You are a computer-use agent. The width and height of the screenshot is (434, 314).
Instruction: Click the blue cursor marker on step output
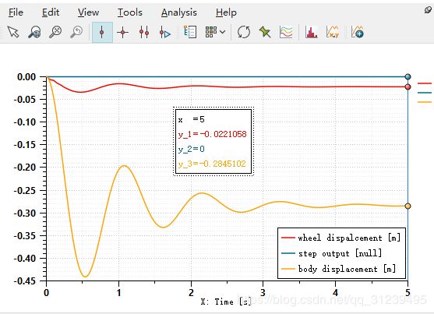[x=408, y=76]
